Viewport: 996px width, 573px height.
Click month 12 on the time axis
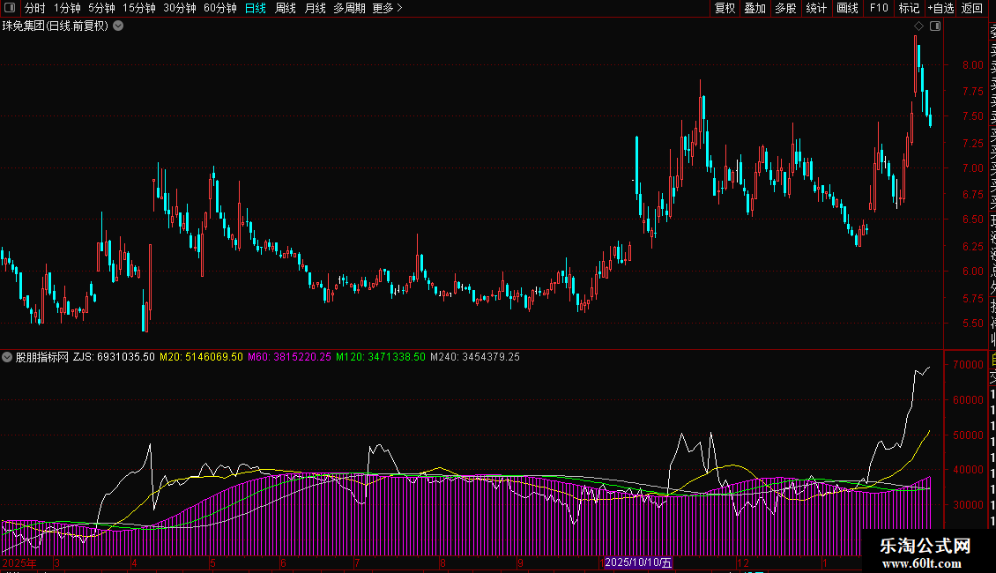pos(742,563)
